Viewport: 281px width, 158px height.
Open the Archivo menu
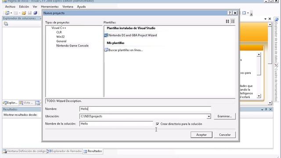(10, 7)
